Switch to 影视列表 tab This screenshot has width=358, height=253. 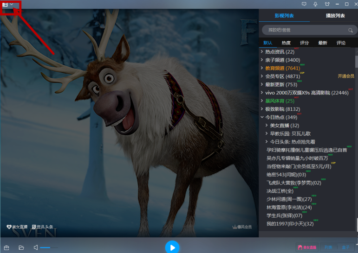click(284, 16)
